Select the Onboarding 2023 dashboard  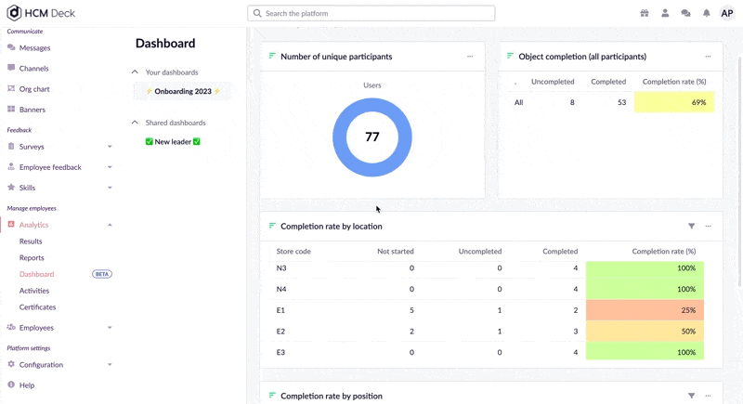pos(183,91)
